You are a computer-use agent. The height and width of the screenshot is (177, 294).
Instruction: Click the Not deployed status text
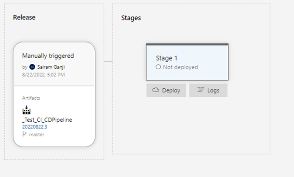tap(180, 67)
